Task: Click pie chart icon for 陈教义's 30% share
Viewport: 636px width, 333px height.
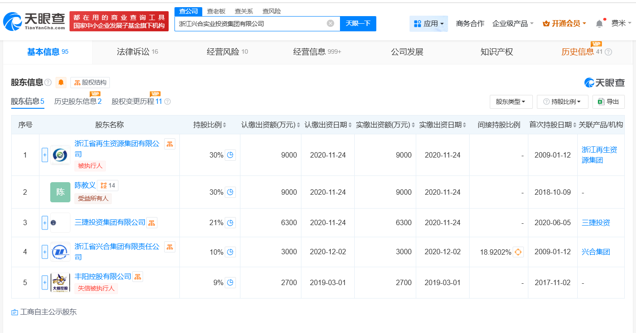Action: [x=230, y=192]
